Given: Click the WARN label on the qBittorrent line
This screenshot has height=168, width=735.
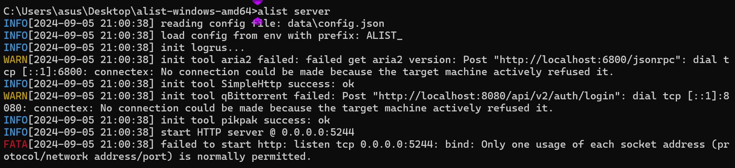Looking at the screenshot, I should coord(16,96).
